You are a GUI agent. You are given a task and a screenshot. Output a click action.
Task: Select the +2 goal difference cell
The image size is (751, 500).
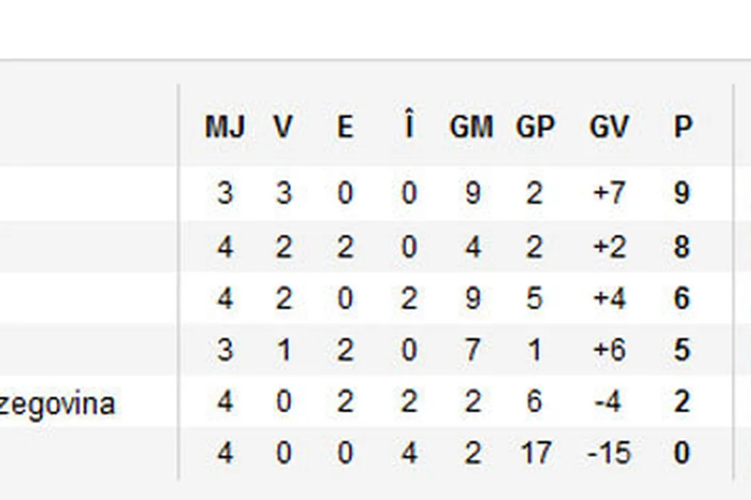(609, 246)
